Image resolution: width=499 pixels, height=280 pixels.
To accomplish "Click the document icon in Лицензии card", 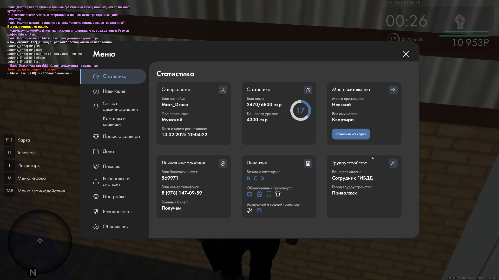I will tap(308, 163).
